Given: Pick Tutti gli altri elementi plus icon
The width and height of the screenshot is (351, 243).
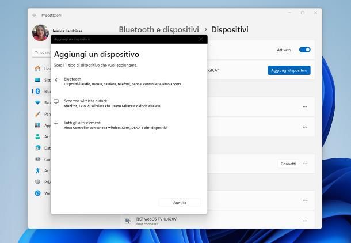Looking at the screenshot, I should 56,123.
